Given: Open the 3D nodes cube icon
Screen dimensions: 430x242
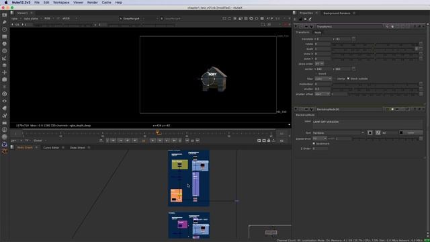Looking at the screenshot, I should coord(5,79).
